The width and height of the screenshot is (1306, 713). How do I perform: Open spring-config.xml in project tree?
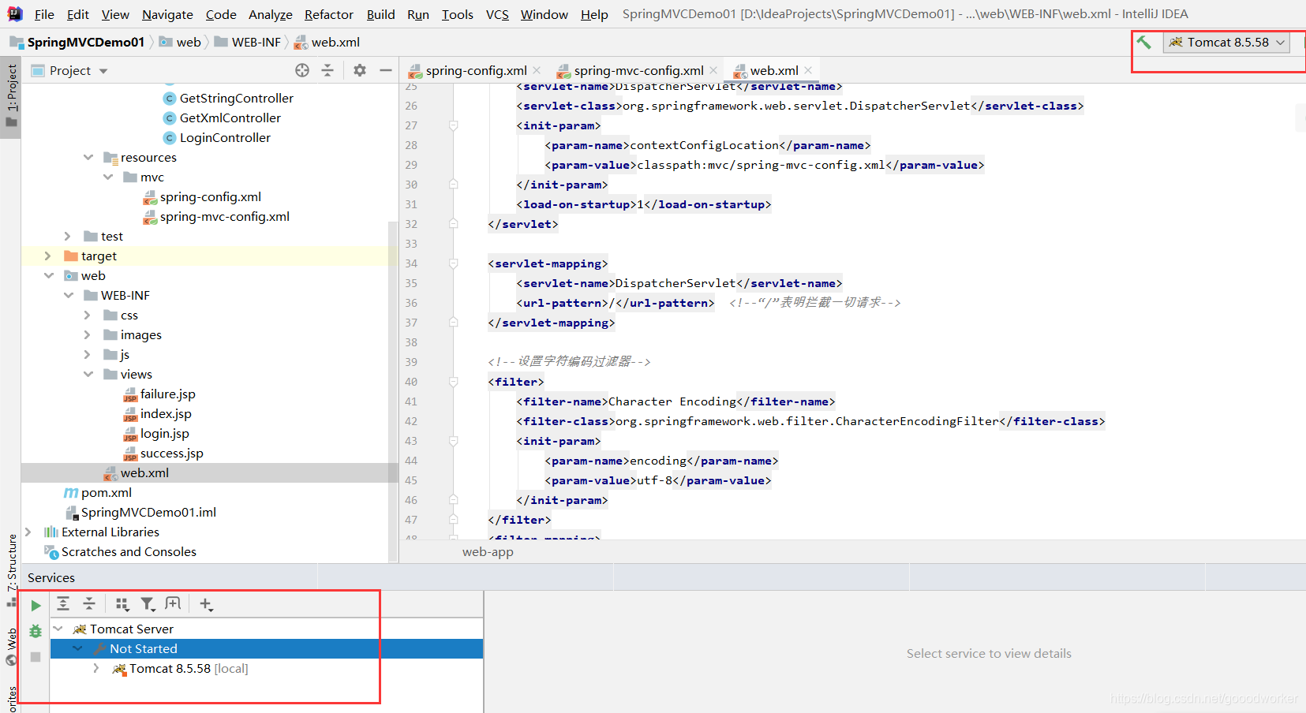coord(210,196)
